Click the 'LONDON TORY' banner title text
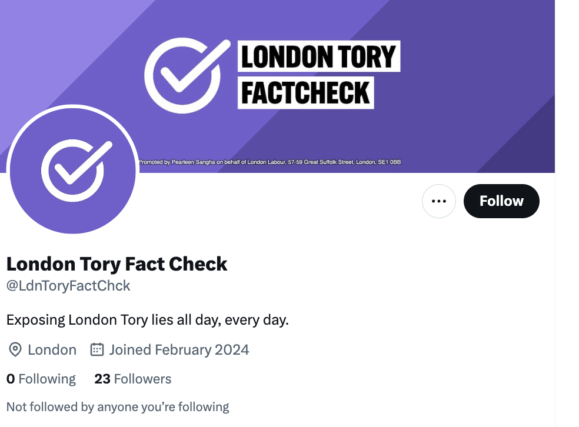 point(318,56)
